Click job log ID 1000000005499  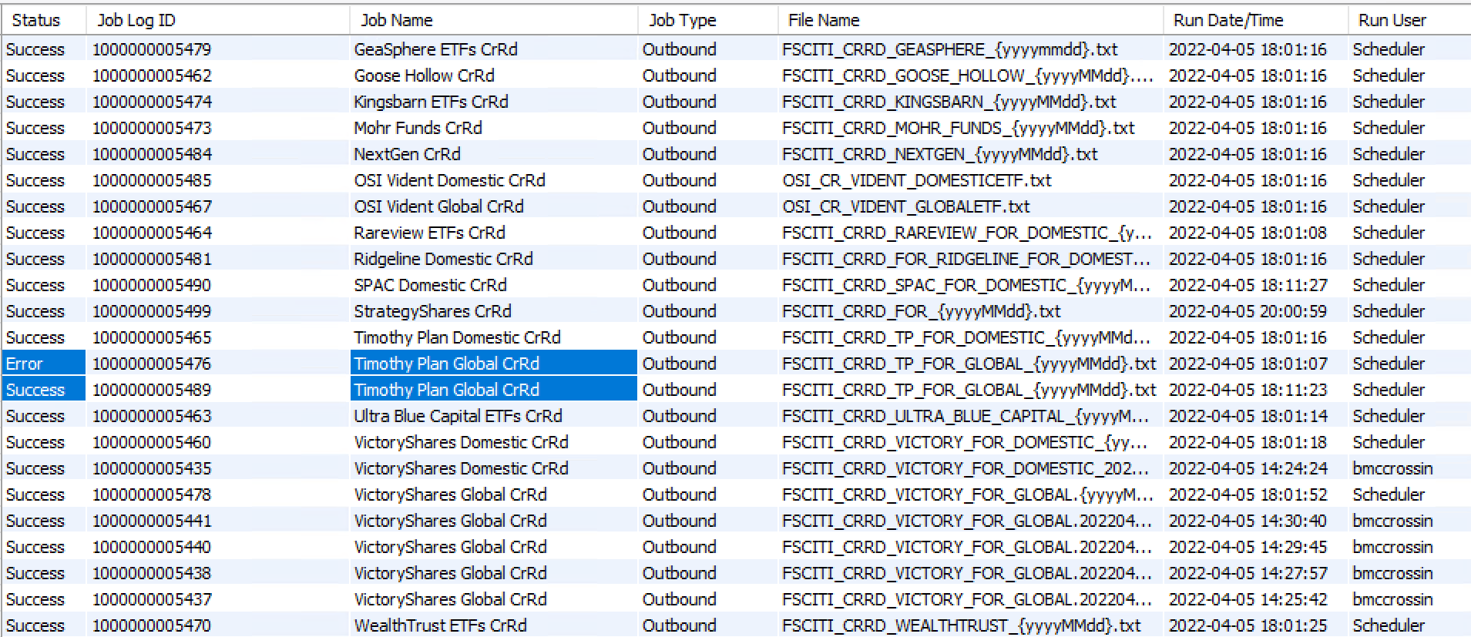tap(152, 311)
